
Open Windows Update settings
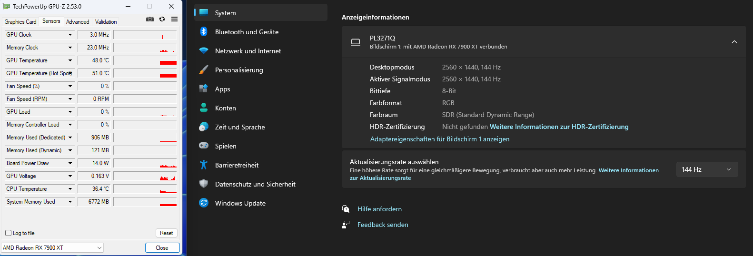[x=240, y=203]
